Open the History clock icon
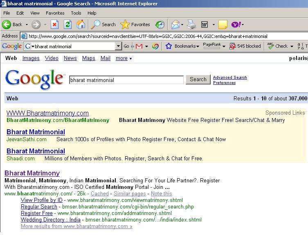308x246 pixels. click(x=160, y=24)
